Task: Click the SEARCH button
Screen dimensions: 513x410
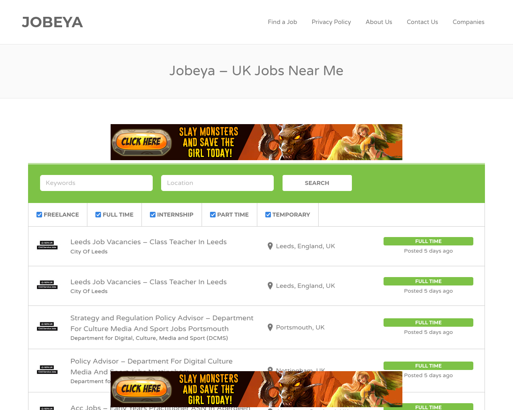Action: coord(317,183)
